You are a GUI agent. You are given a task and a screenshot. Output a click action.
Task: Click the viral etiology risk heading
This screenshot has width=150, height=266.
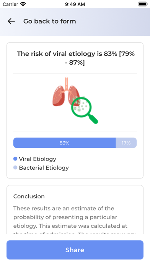click(x=75, y=58)
